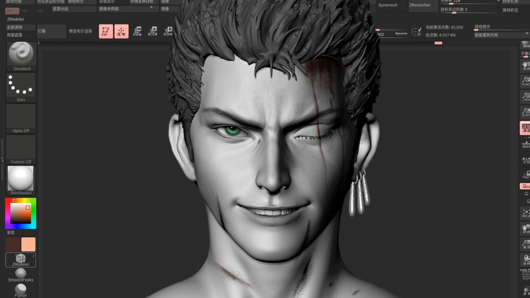Viewport: 530px width, 298px height.
Task: Click the 按组拆分 button
Action: (x=82, y=2)
